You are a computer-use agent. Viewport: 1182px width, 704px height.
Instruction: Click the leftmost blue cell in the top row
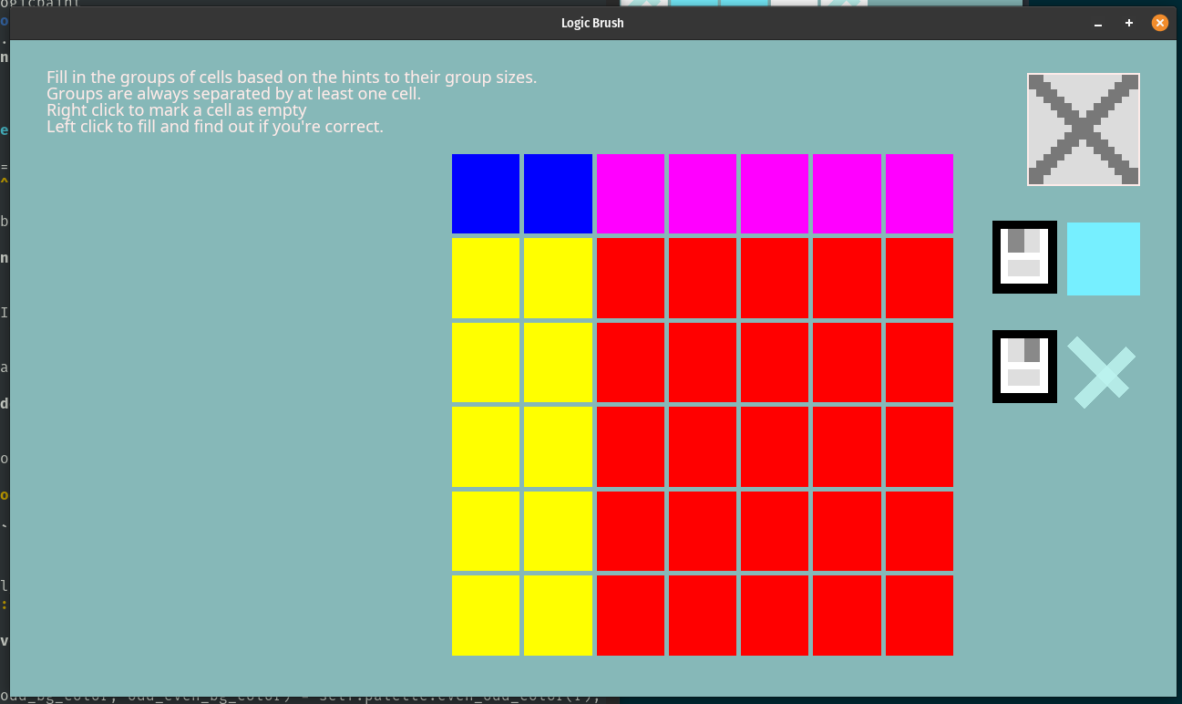(x=486, y=193)
